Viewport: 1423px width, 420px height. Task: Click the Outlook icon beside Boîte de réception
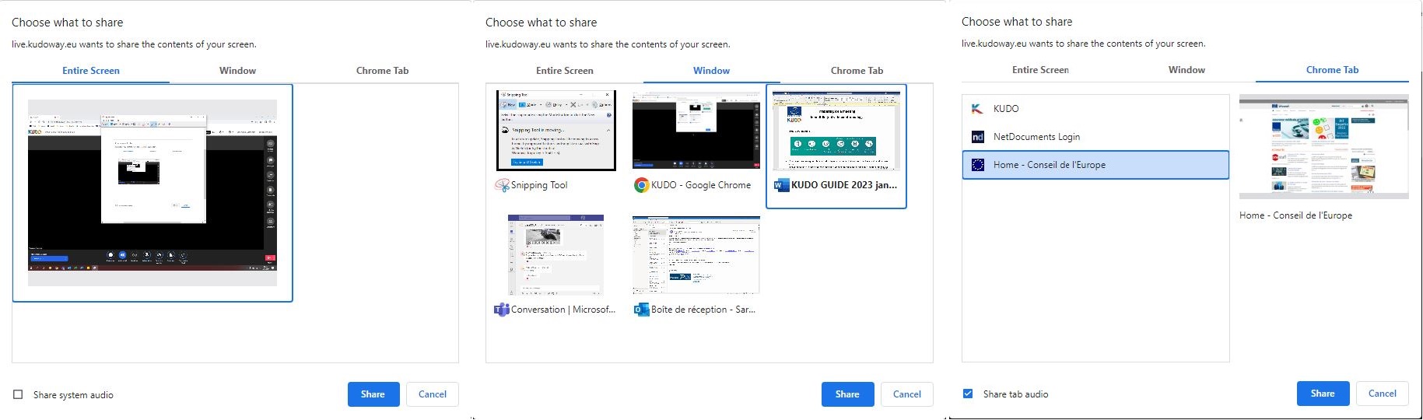[x=641, y=310]
